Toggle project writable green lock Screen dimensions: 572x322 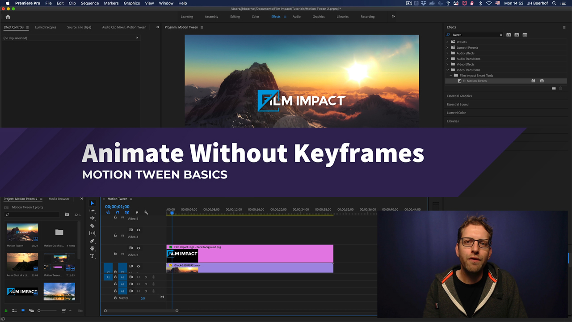click(6, 310)
